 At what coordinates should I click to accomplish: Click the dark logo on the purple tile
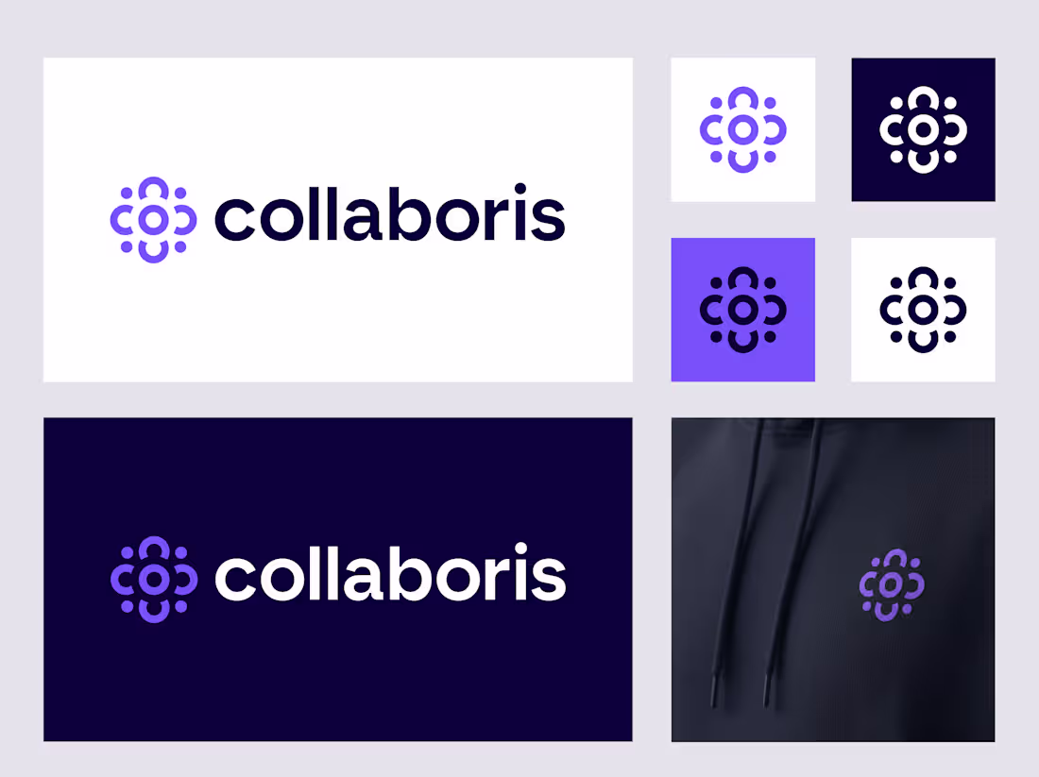click(x=742, y=310)
